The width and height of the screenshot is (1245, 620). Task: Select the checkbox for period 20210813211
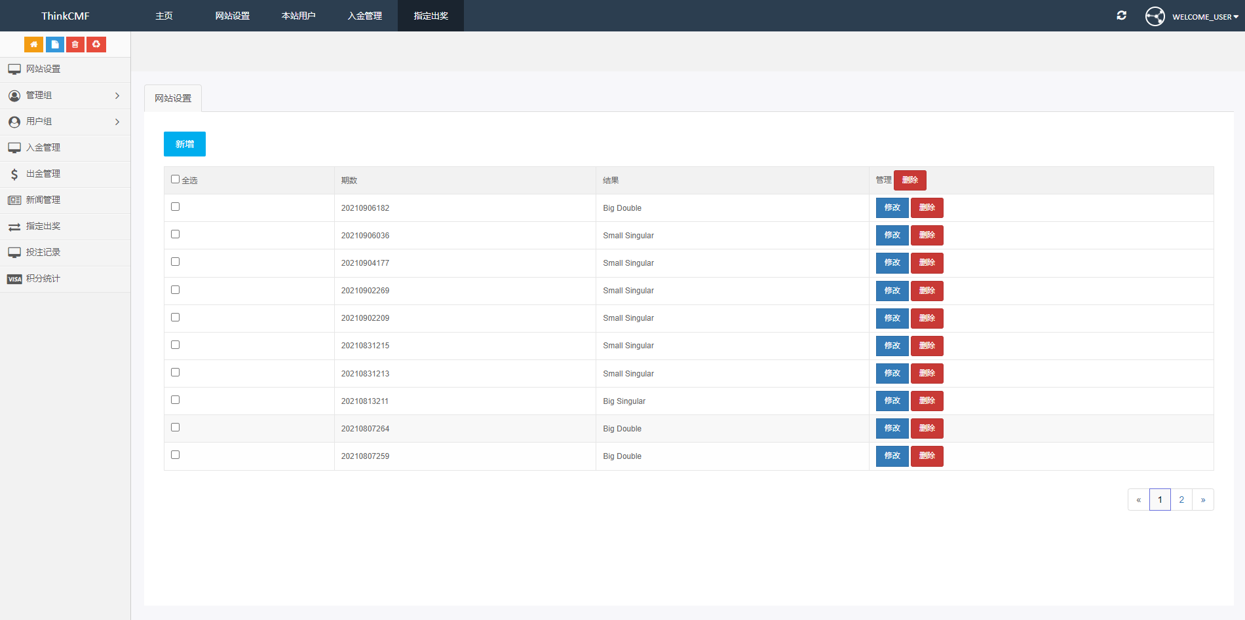pyautogui.click(x=175, y=400)
